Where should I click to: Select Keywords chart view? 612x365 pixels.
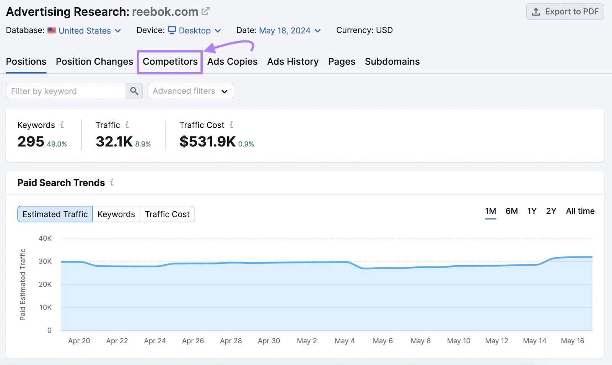pyautogui.click(x=116, y=214)
